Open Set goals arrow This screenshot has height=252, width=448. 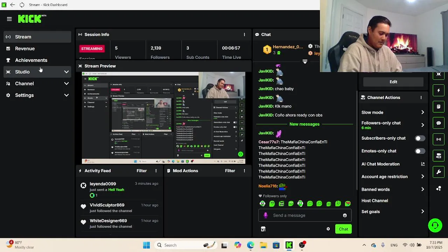422,212
